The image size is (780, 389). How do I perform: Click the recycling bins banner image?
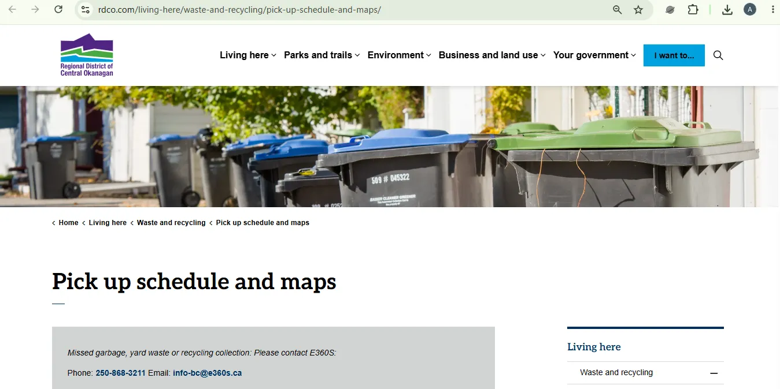[390, 147]
